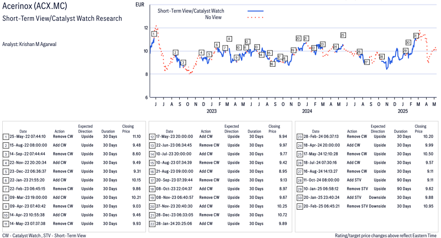Click '90 Days' in the 10-Jan-25 row
Screen dimensions: 441x238
coord(404,189)
